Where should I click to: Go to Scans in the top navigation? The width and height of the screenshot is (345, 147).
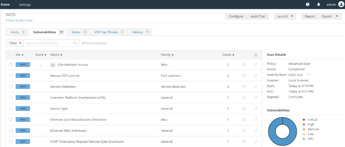5,4
